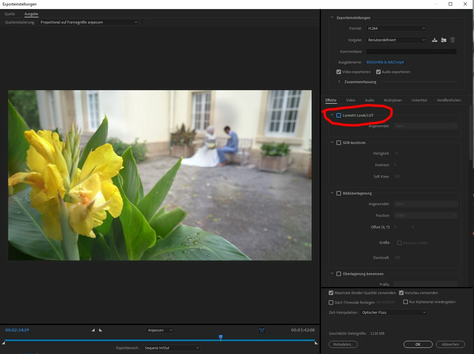Switch to the Quelle tab
The image size is (474, 354).
tap(10, 14)
